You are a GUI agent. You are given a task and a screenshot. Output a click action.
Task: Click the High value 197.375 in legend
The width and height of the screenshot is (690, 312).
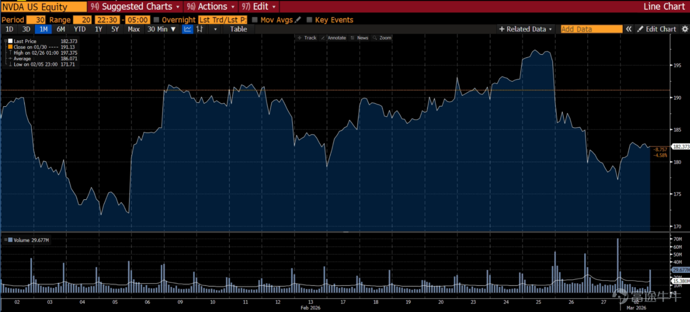tap(69, 53)
